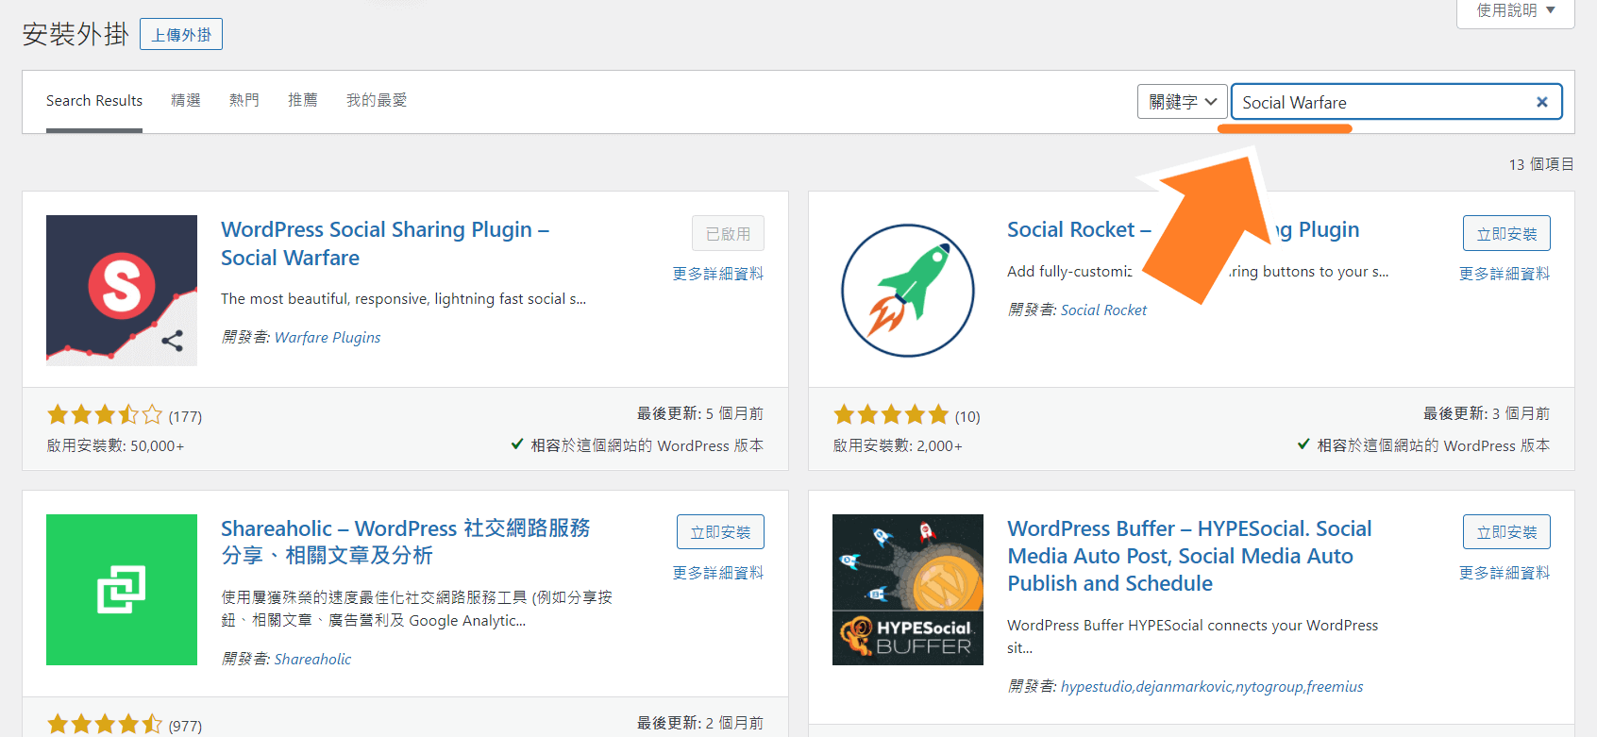The width and height of the screenshot is (1597, 737).
Task: Switch to the 精選 tab
Action: (x=186, y=100)
